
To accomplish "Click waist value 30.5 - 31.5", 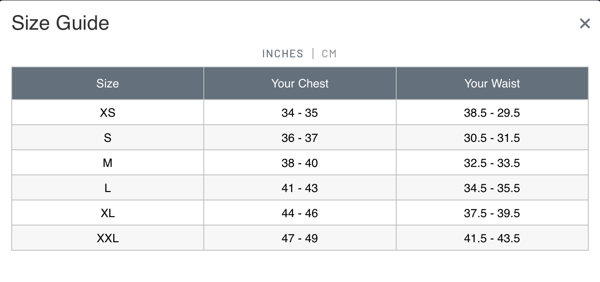I will (x=492, y=138).
